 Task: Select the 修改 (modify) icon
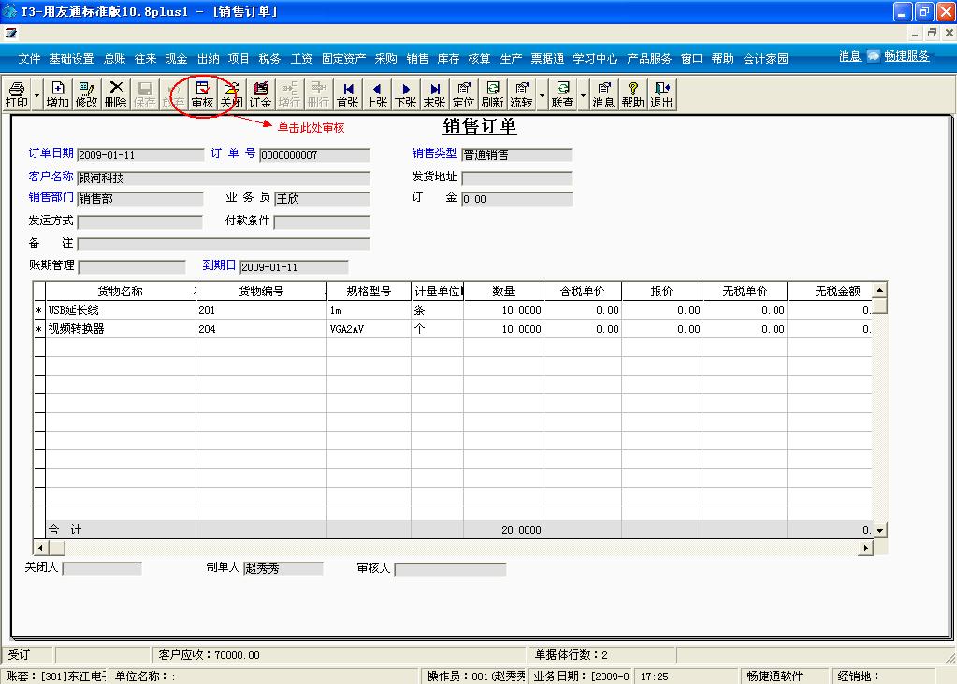click(85, 93)
